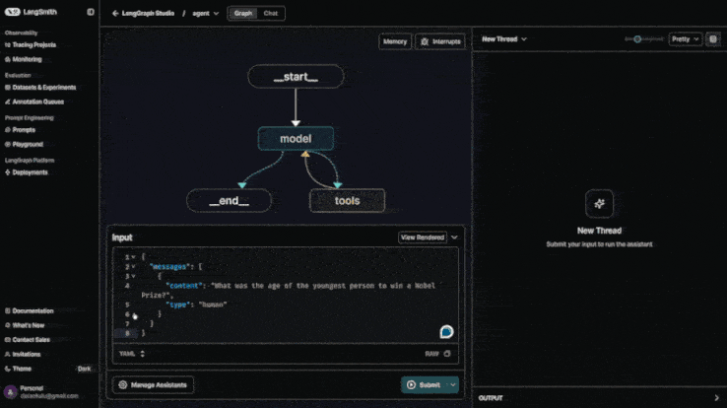727x408 pixels.
Task: Click the square icon right of Pretty
Action: (713, 39)
